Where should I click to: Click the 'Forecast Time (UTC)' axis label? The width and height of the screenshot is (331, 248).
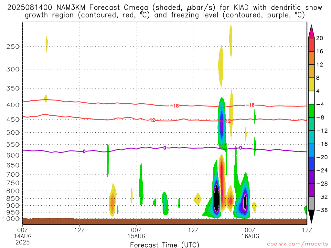pos(165,245)
